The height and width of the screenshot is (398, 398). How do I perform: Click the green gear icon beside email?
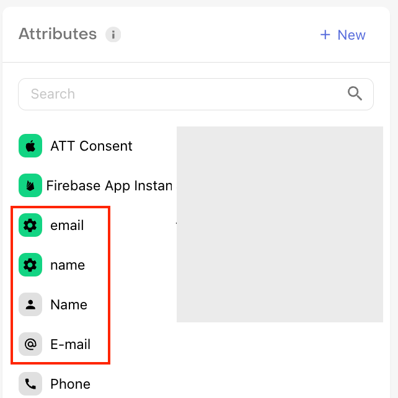30,225
